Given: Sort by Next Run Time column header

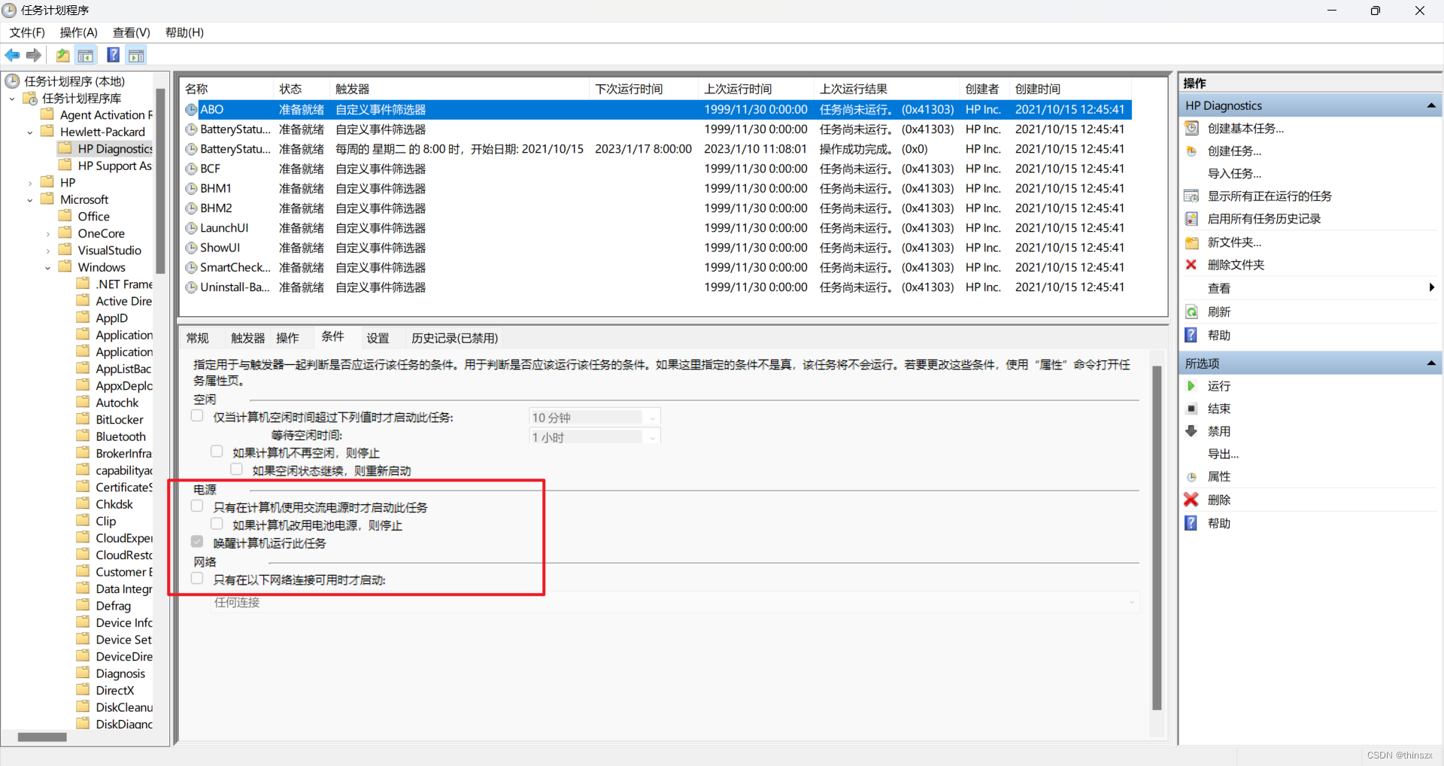Looking at the screenshot, I should (644, 89).
